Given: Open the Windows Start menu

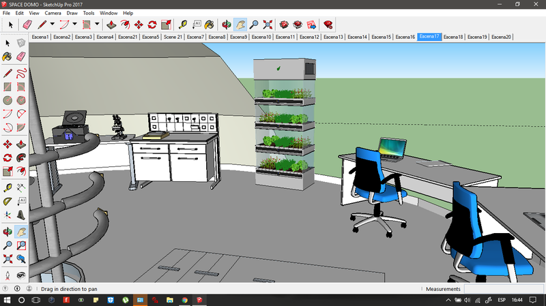Looking at the screenshot, I should point(7,300).
